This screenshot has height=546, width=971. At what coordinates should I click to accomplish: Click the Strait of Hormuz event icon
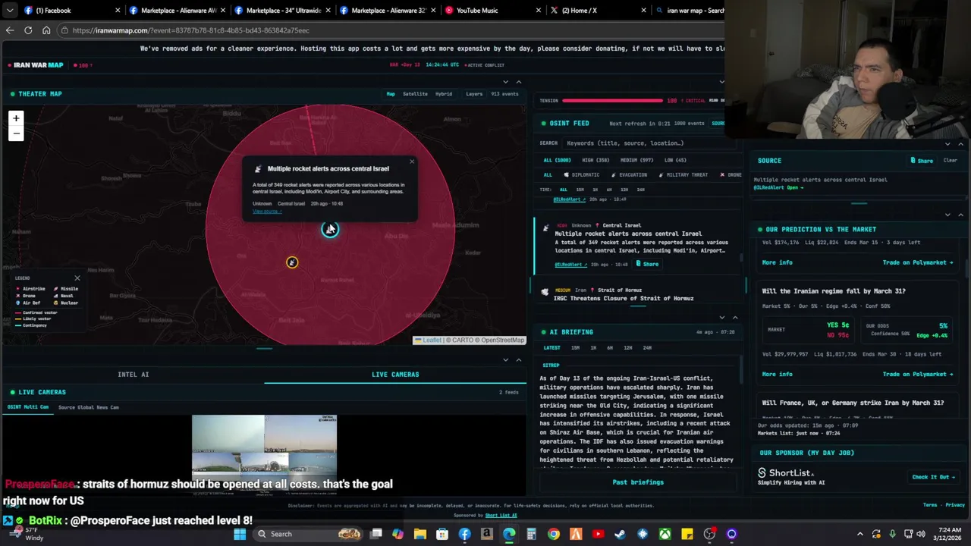coord(545,292)
